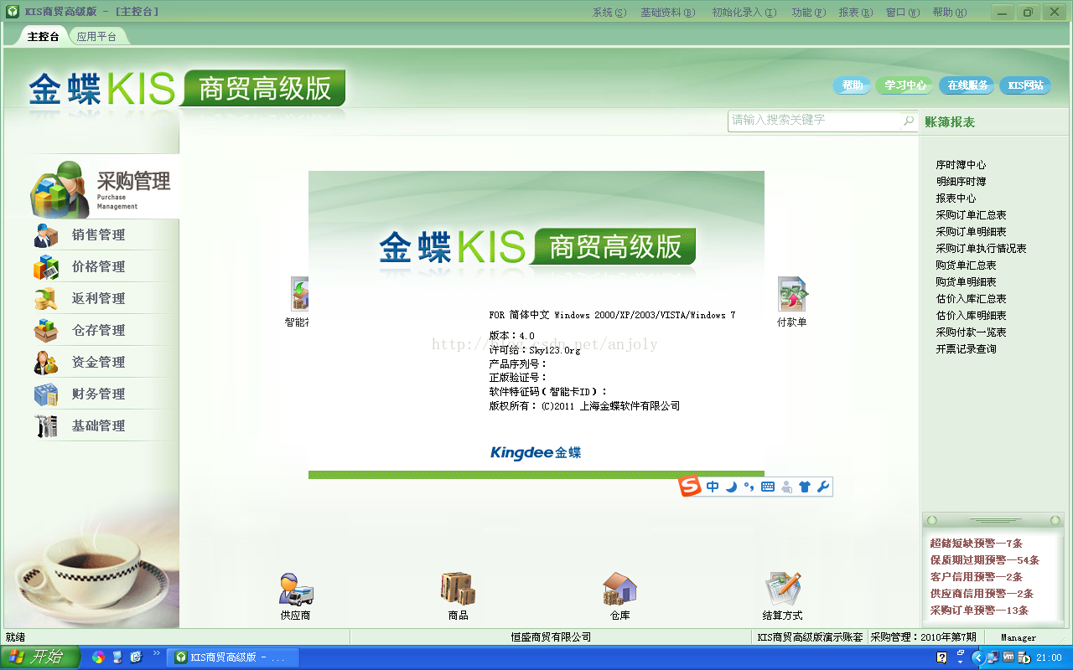Open the 报表 menu
Viewport: 1073px width, 670px height.
(x=856, y=13)
